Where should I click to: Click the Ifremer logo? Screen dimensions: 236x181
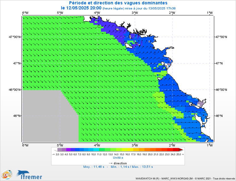[x=30, y=175]
